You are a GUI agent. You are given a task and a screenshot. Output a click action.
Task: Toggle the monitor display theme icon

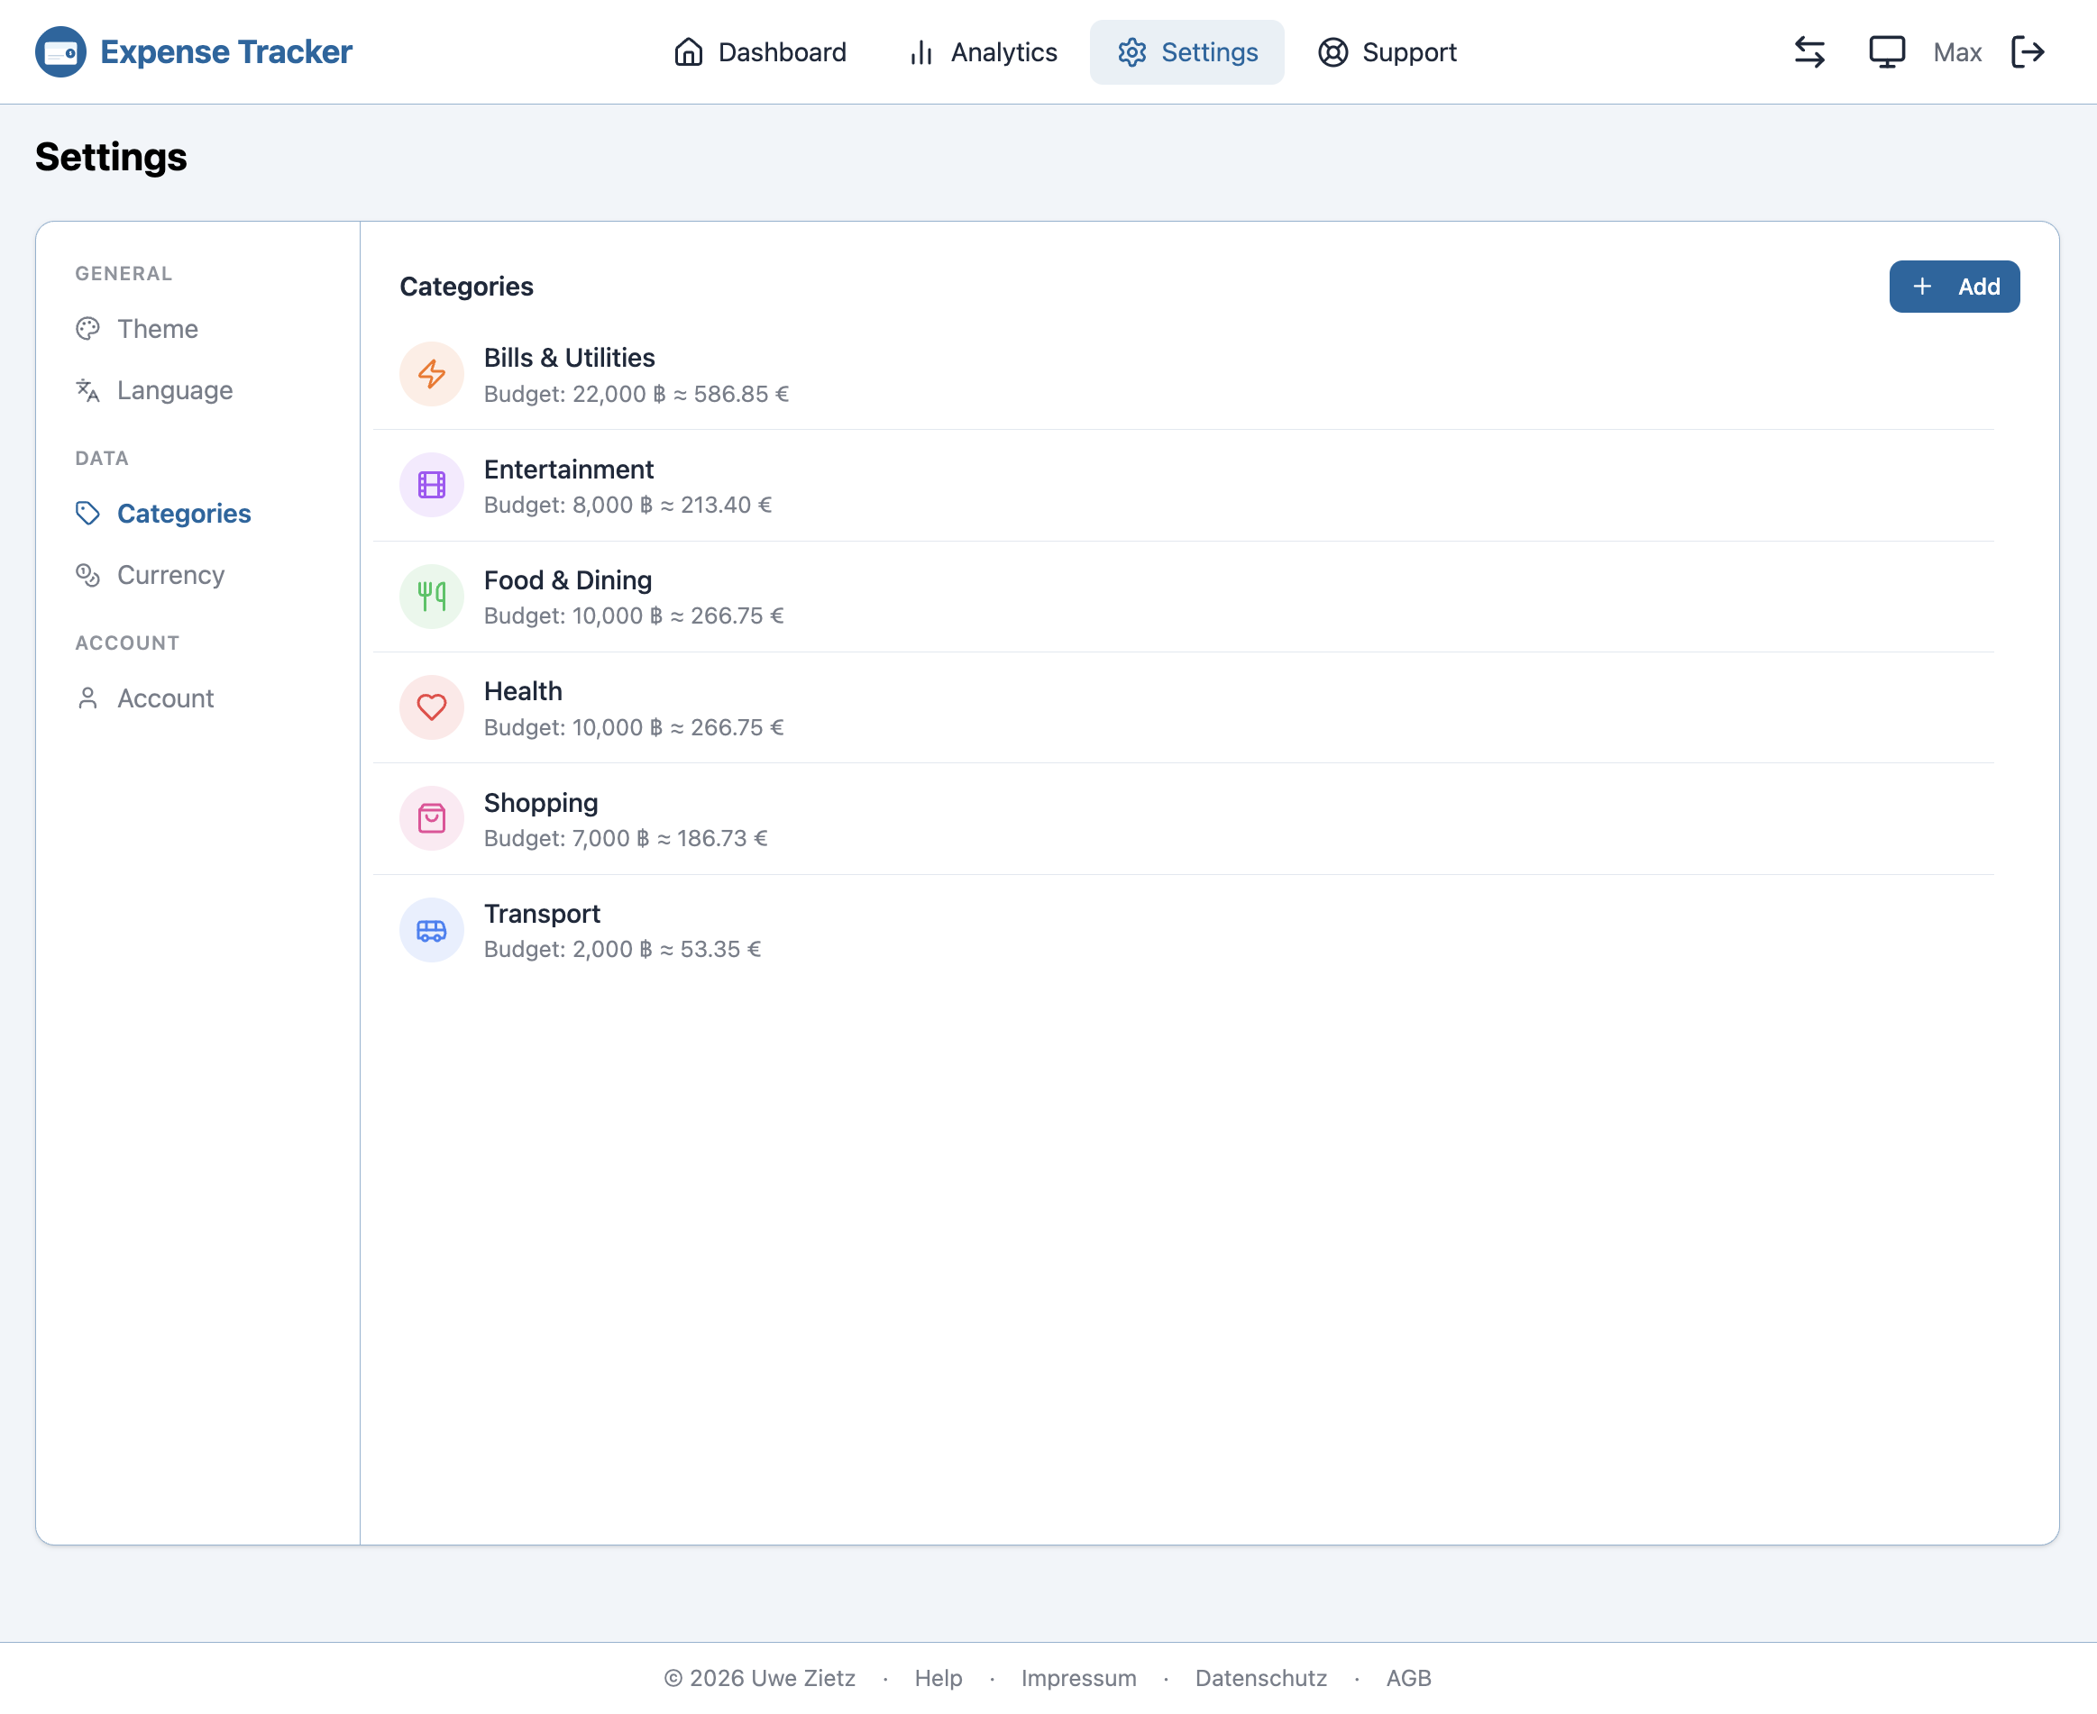(x=1886, y=52)
